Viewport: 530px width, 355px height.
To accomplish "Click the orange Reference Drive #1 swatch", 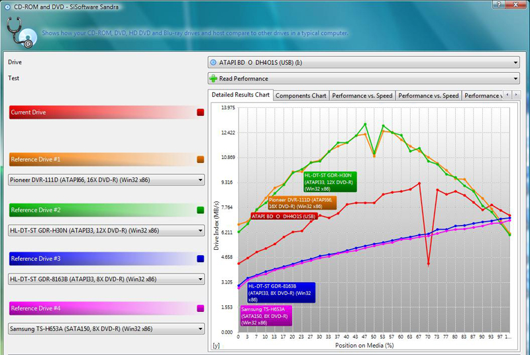I will tap(201, 160).
